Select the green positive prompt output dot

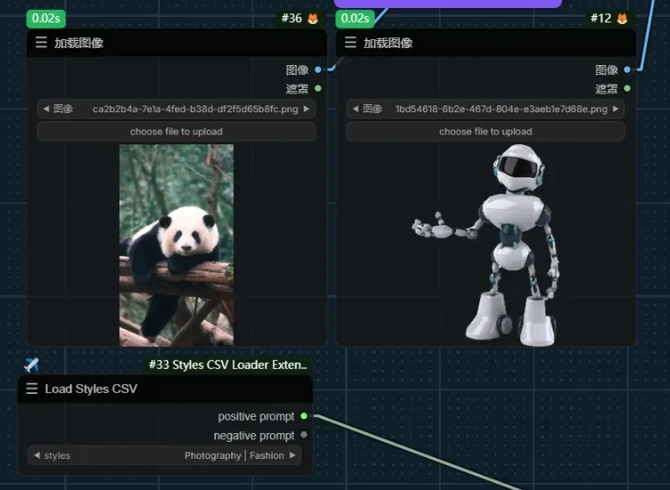tap(304, 416)
